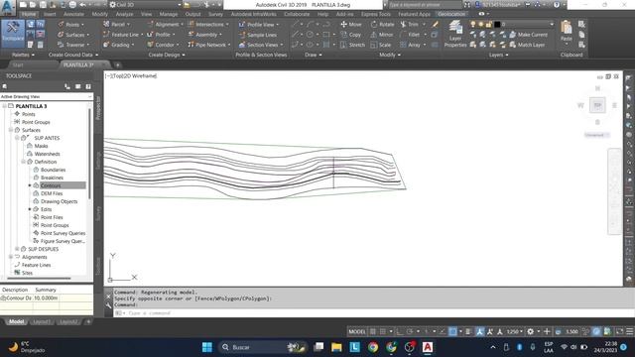
Task: Open the Survey ribbon tab
Action: point(215,14)
